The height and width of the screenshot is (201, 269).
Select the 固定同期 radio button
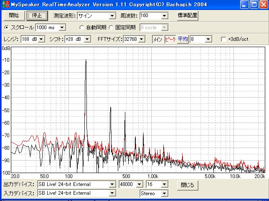pos(111,28)
